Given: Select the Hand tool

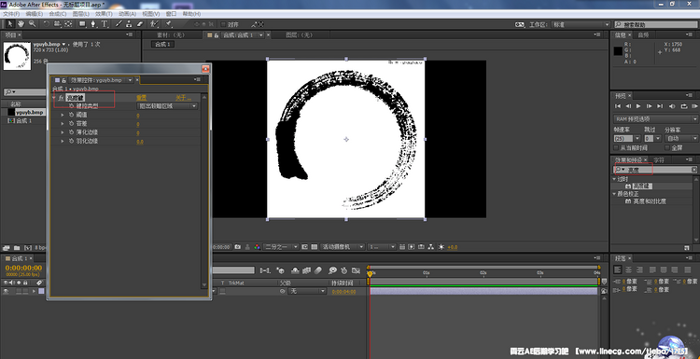Looking at the screenshot, I should point(21,24).
